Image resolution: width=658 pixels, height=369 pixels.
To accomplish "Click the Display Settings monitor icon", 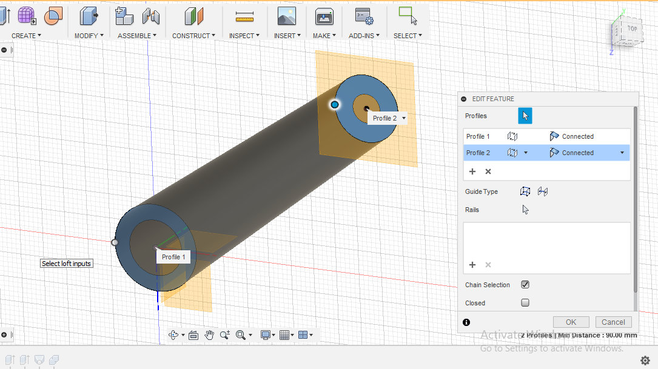I will (x=265, y=334).
